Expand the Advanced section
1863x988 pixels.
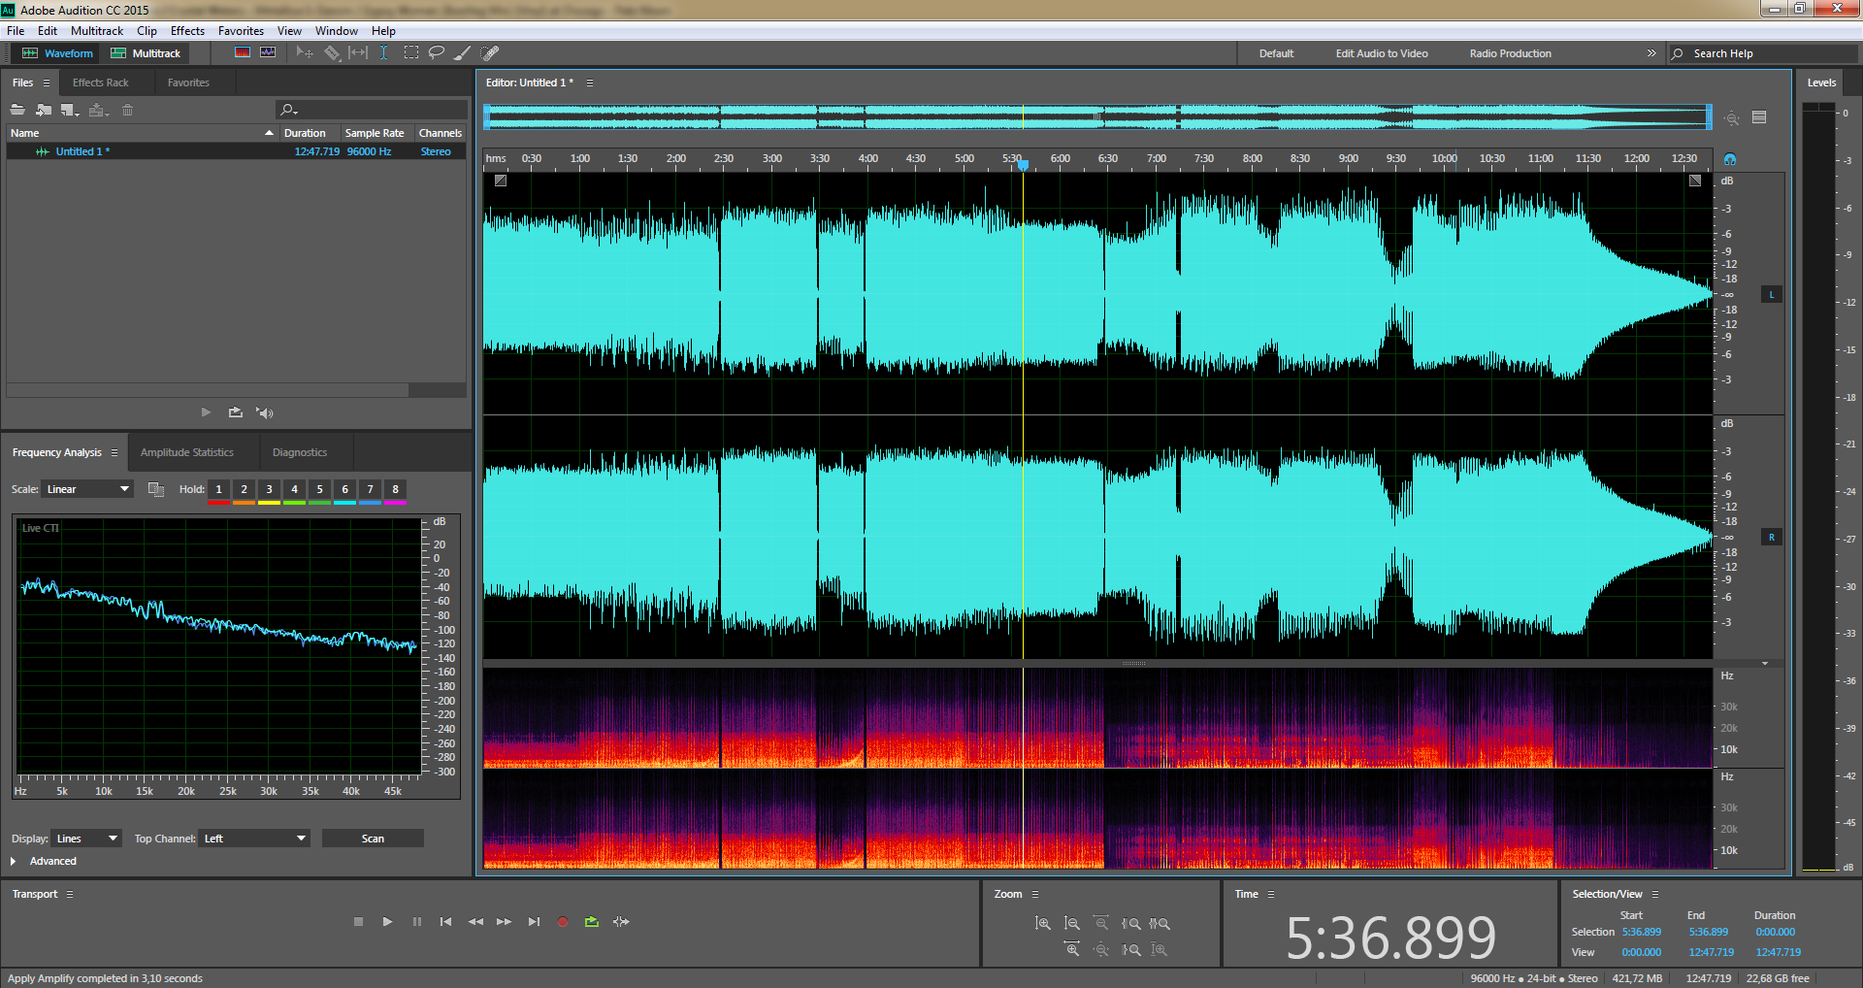14,861
